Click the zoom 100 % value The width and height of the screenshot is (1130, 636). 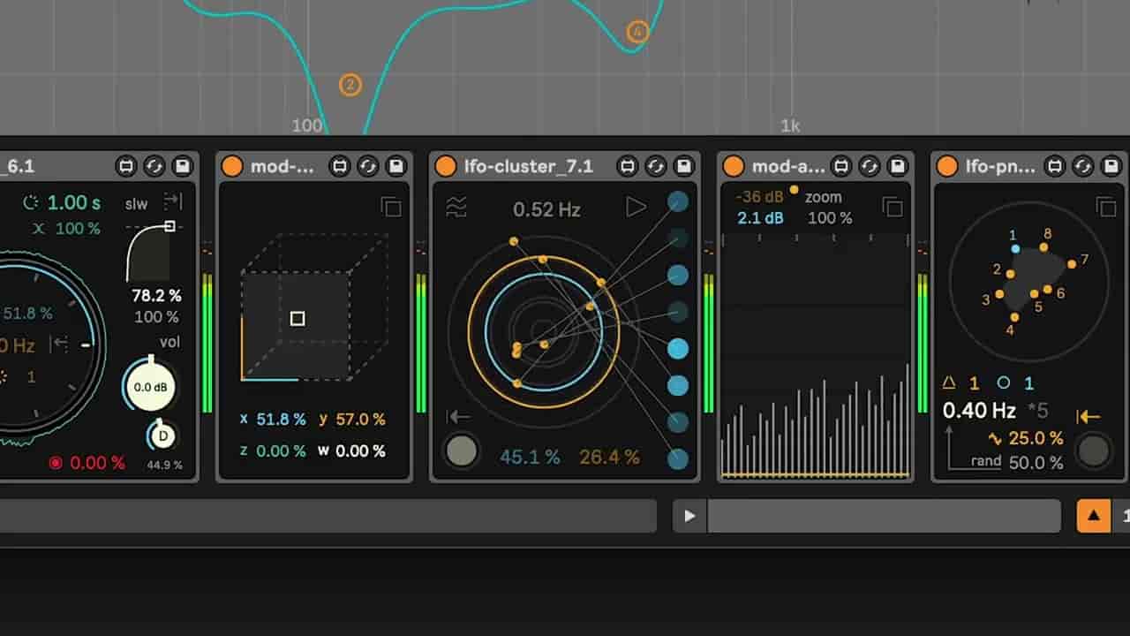tap(830, 217)
